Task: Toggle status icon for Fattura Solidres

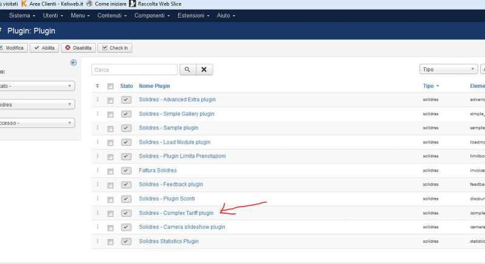Action: click(126, 170)
